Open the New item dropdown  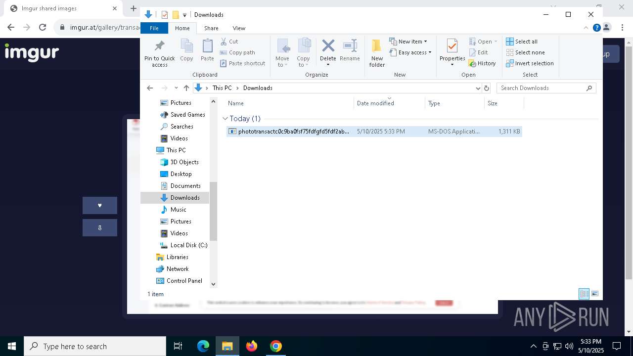point(408,42)
